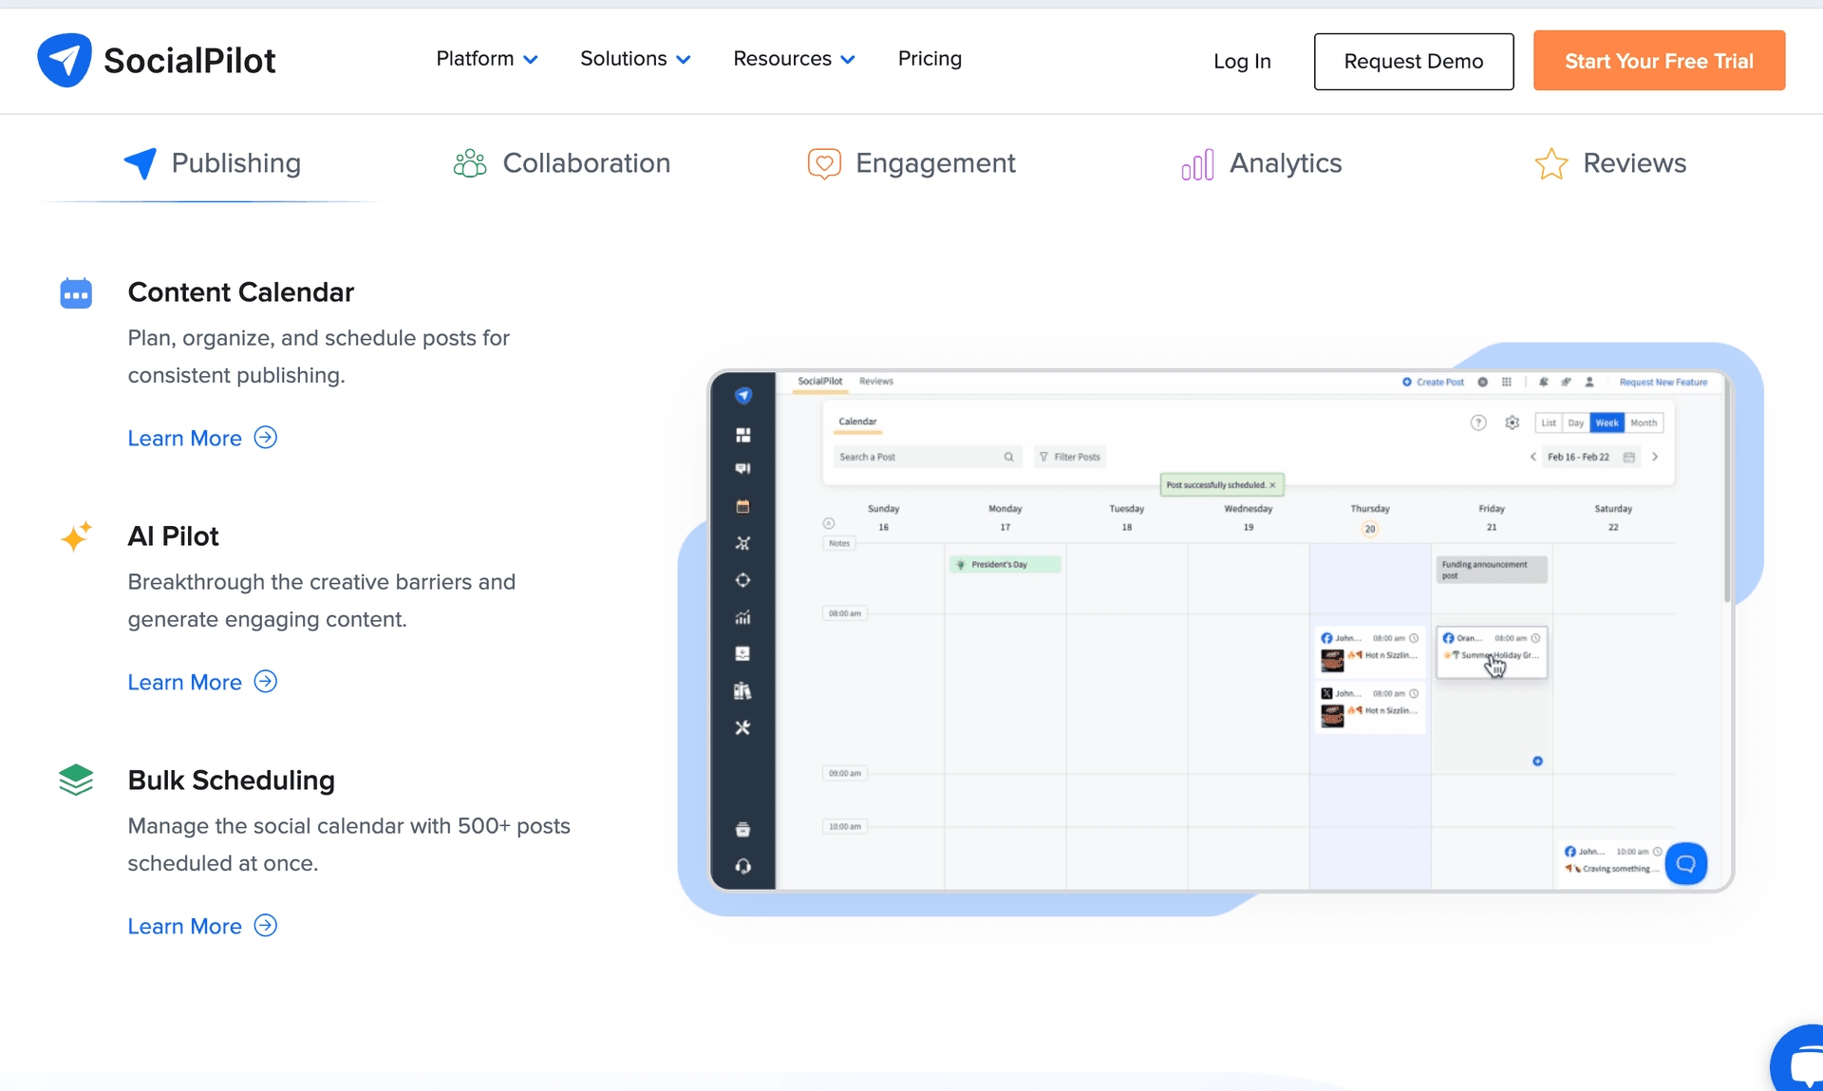Image resolution: width=1823 pixels, height=1091 pixels.
Task: Open Learn More under Bulk Scheduling
Action: [202, 926]
